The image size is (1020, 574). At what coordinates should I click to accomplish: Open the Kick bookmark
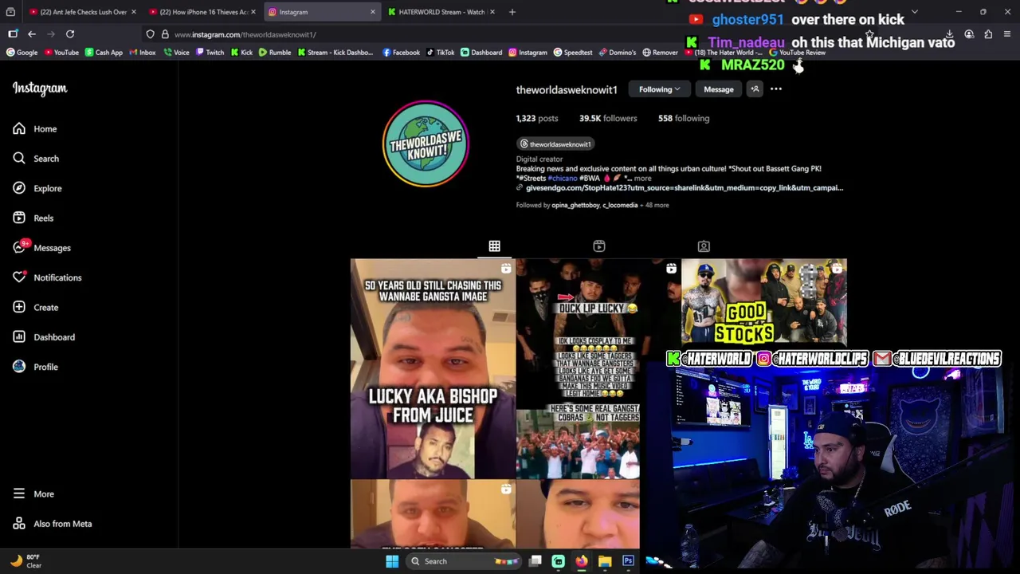point(241,53)
